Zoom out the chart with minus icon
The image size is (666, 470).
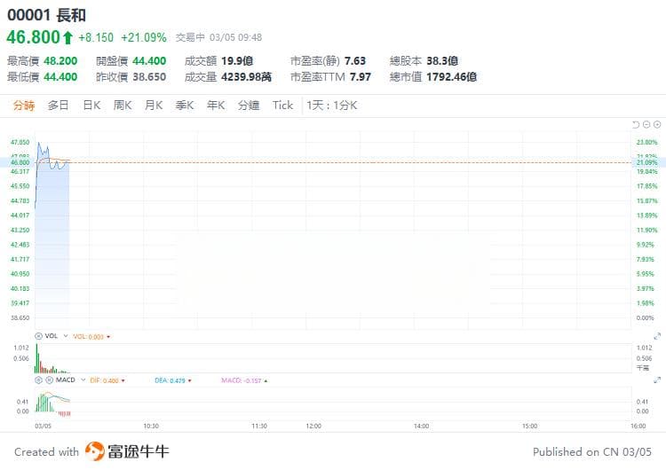[x=646, y=125]
